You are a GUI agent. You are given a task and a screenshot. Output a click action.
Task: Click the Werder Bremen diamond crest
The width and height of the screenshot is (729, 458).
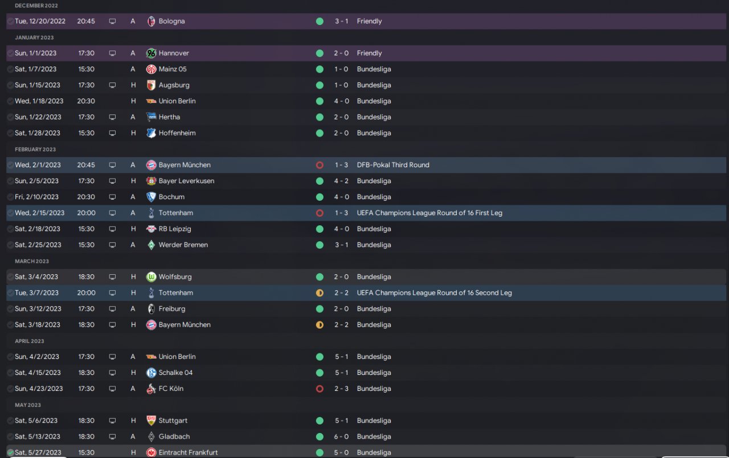click(151, 245)
